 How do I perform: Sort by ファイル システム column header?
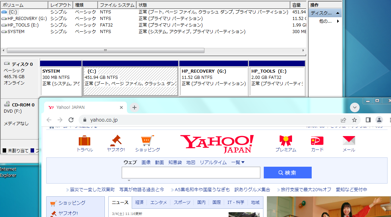117,5
